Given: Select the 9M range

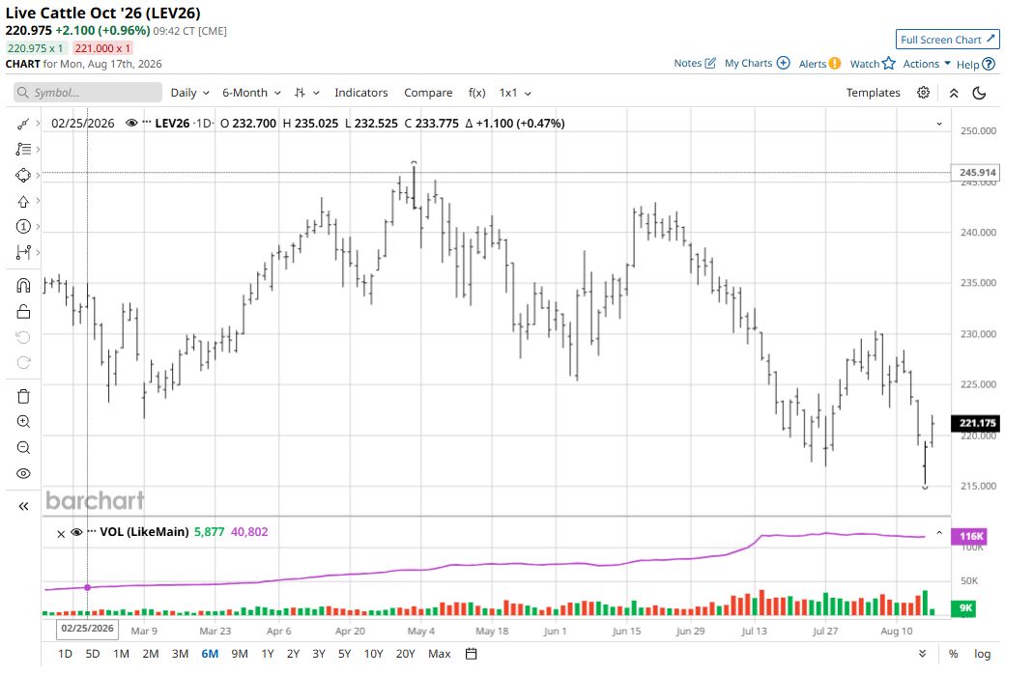Looking at the screenshot, I should [x=239, y=654].
